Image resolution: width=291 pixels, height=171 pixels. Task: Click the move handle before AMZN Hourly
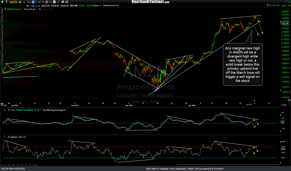tap(5, 9)
